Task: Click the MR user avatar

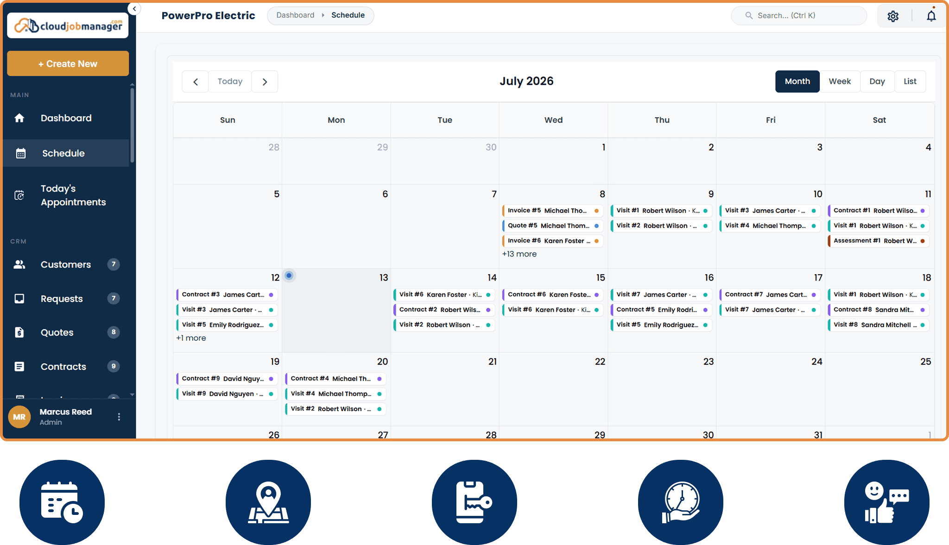Action: tap(19, 417)
